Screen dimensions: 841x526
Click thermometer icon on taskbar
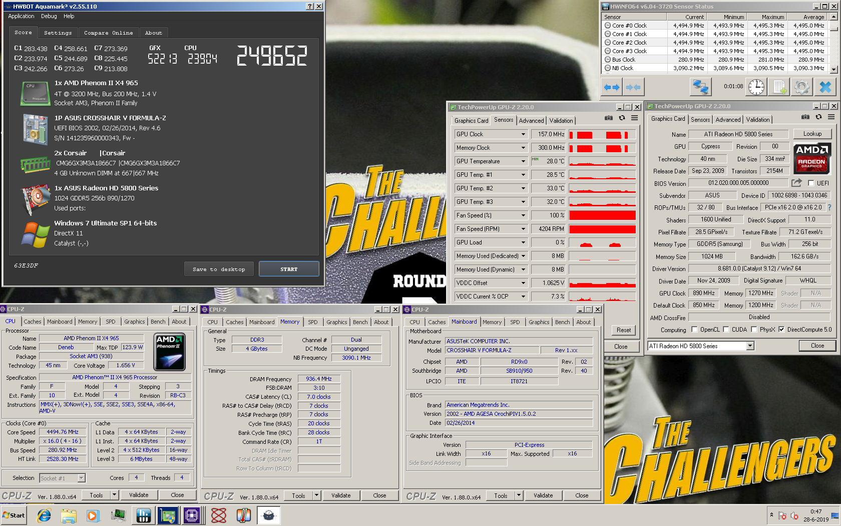[x=243, y=515]
